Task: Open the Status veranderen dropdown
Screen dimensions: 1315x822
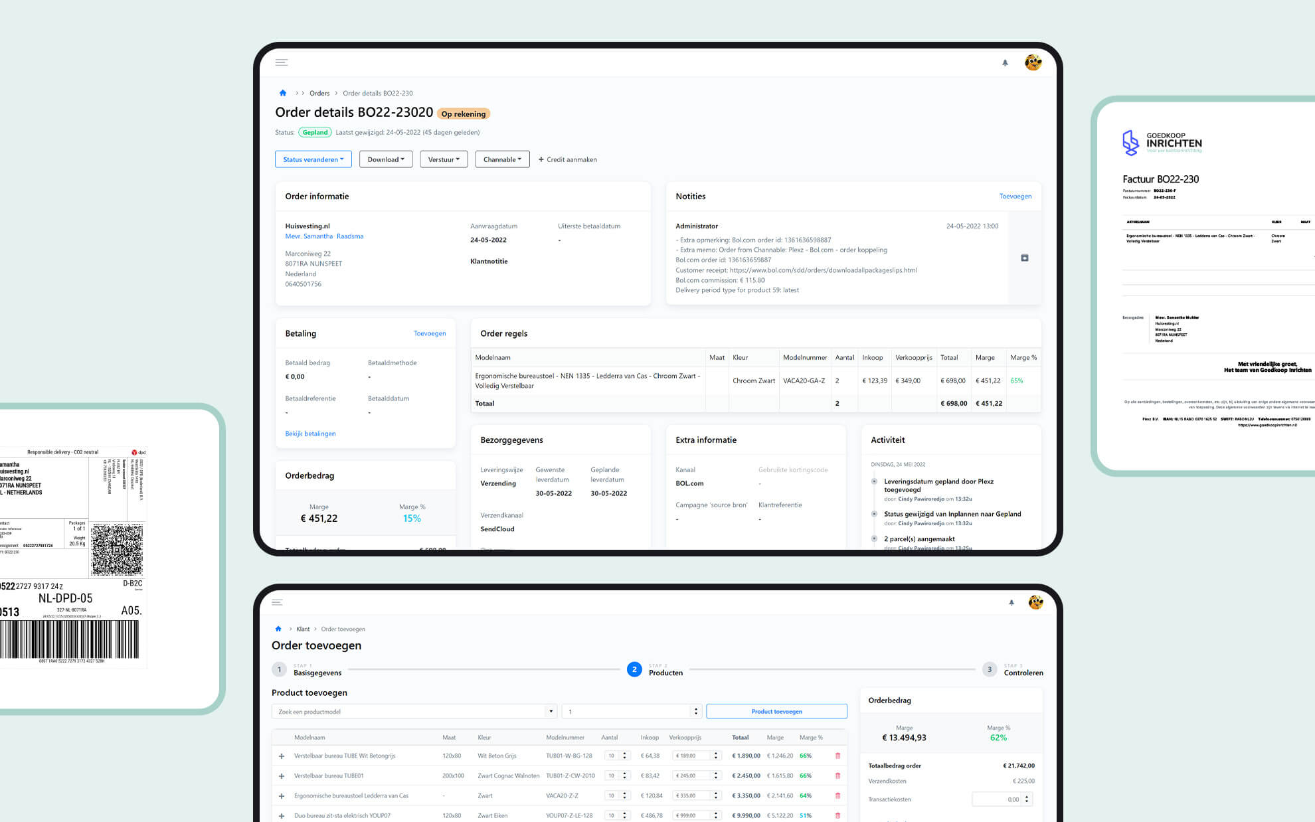Action: pos(313,159)
